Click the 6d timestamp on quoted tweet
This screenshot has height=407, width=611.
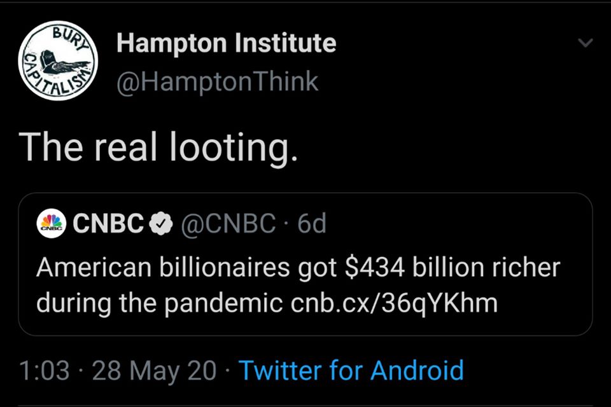pyautogui.click(x=311, y=223)
